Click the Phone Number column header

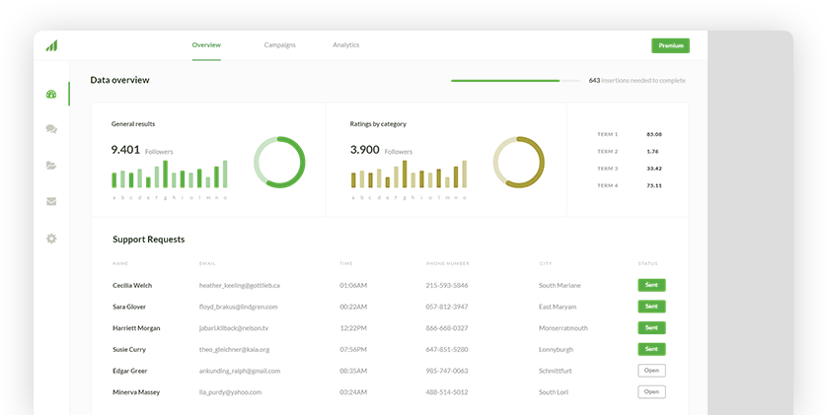447,263
